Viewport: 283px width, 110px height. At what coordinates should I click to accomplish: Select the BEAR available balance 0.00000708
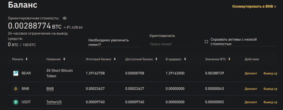[135, 73]
